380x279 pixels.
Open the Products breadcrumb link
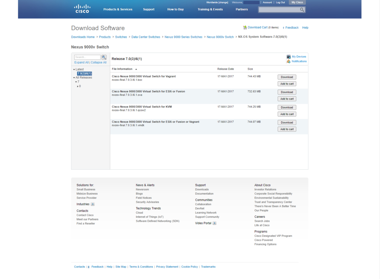coord(105,37)
